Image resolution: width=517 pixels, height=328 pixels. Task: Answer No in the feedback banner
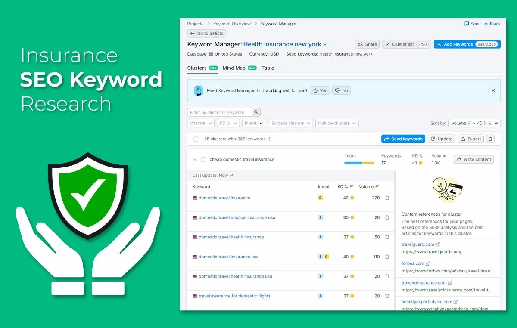click(341, 90)
